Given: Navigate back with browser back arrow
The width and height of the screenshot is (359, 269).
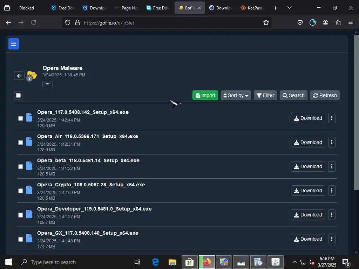Looking at the screenshot, I should (8, 22).
